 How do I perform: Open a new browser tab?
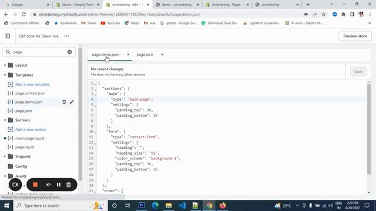click(x=308, y=5)
